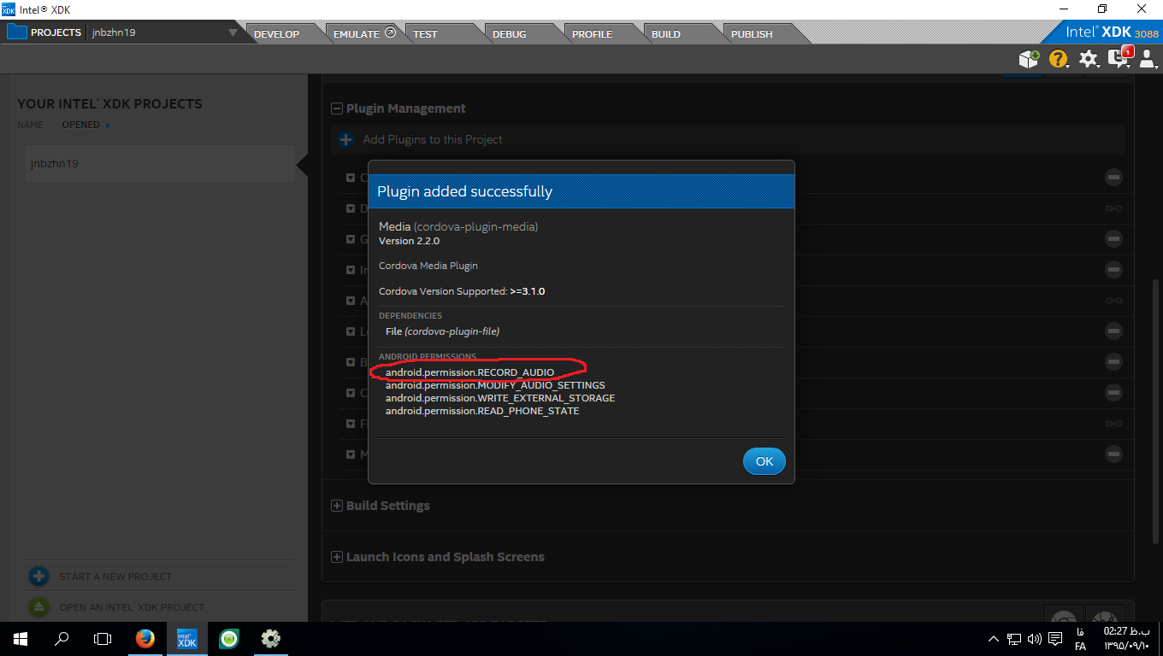Expand the A plugin row arrow
The image size is (1163, 656).
[351, 301]
